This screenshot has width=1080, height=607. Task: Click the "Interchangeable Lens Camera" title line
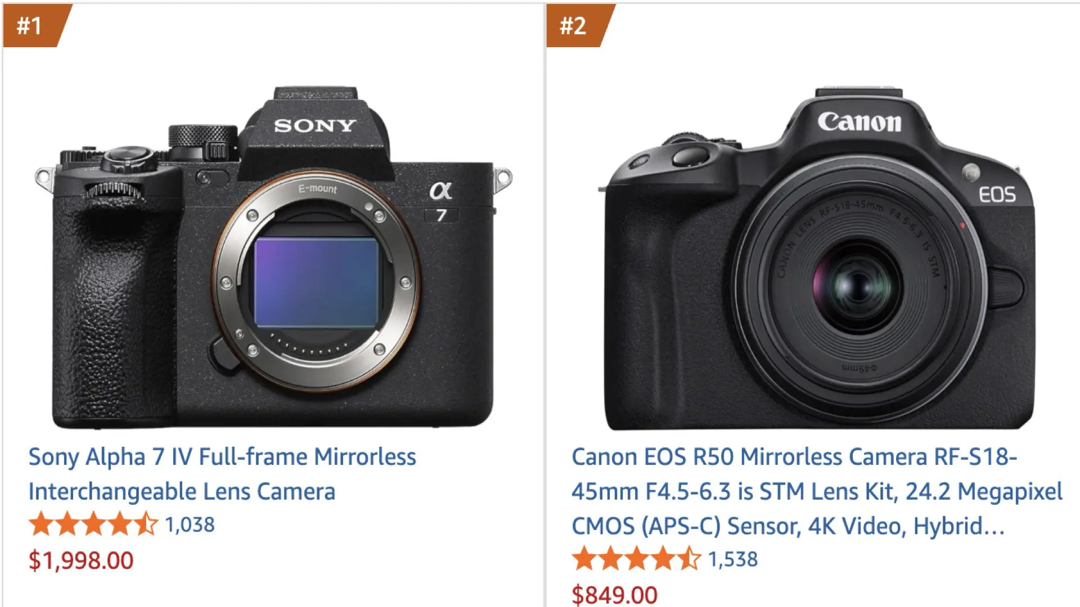(182, 492)
